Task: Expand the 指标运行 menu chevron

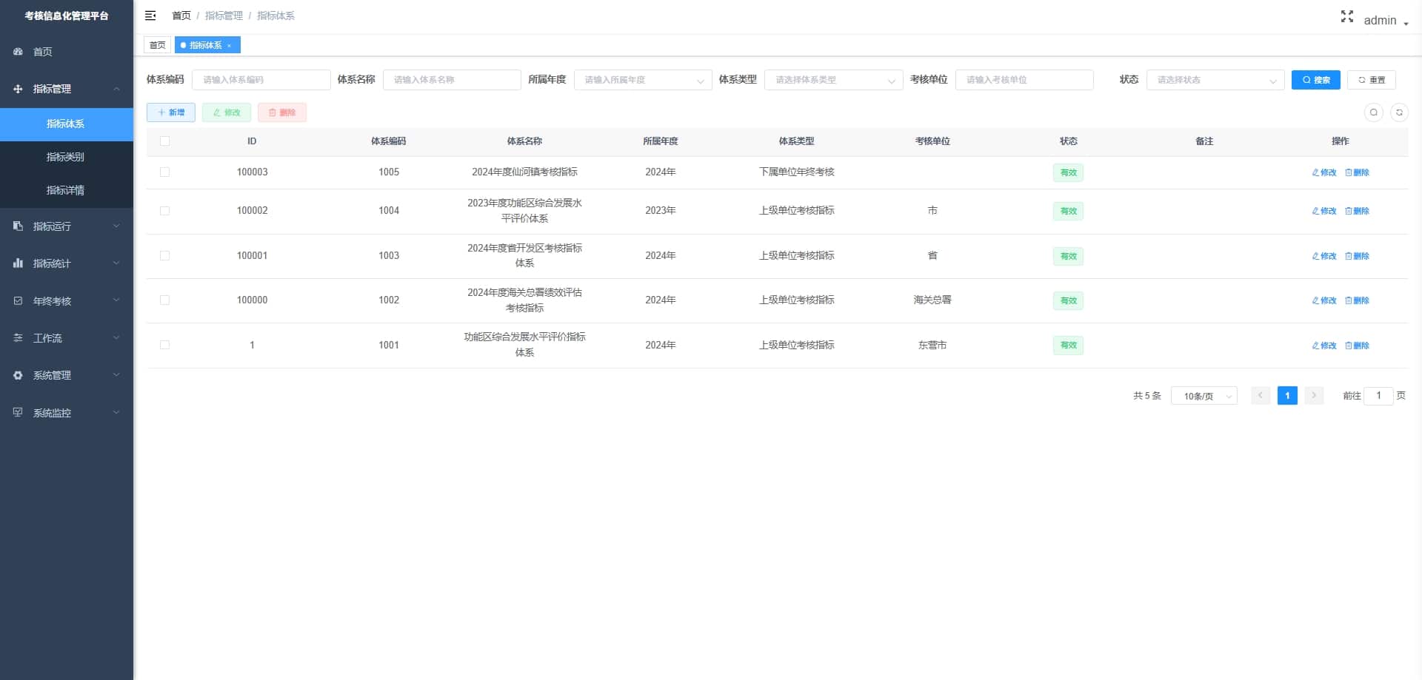Action: pyautogui.click(x=116, y=226)
